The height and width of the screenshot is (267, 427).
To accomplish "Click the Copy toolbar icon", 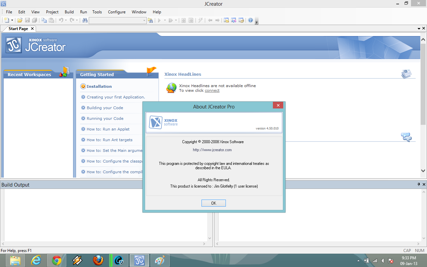I will (44, 20).
